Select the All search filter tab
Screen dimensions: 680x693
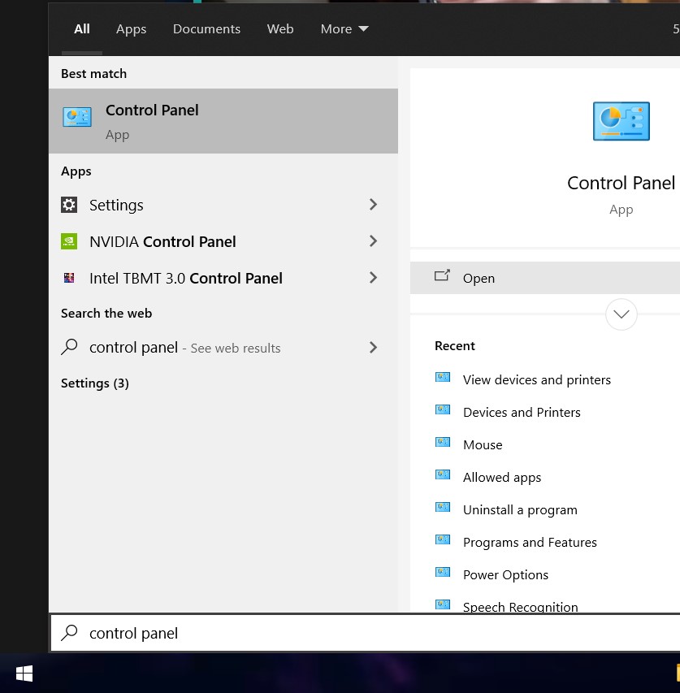(x=82, y=29)
